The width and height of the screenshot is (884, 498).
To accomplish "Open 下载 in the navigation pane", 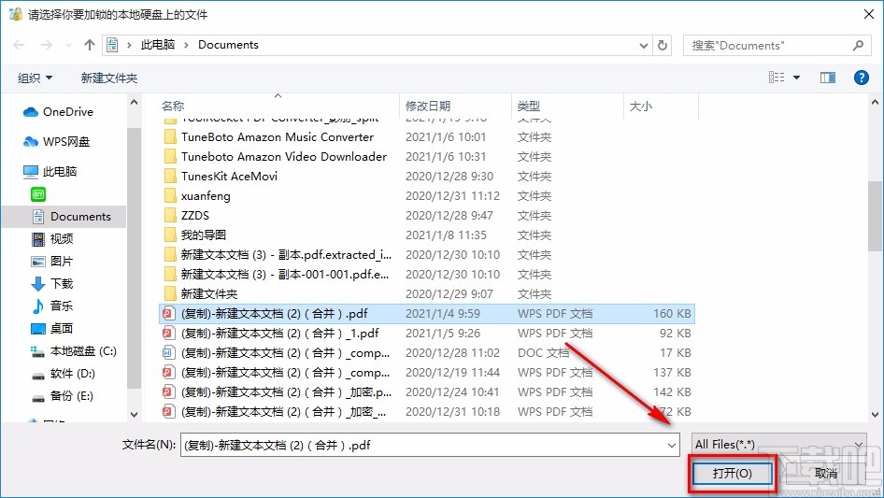I will tap(52, 284).
